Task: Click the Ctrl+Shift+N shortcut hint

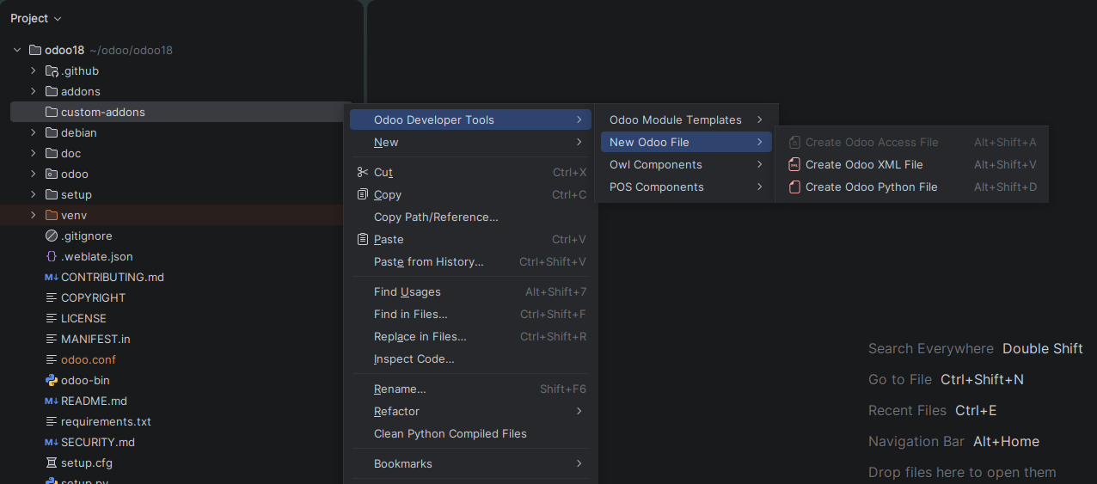Action: pyautogui.click(x=982, y=379)
